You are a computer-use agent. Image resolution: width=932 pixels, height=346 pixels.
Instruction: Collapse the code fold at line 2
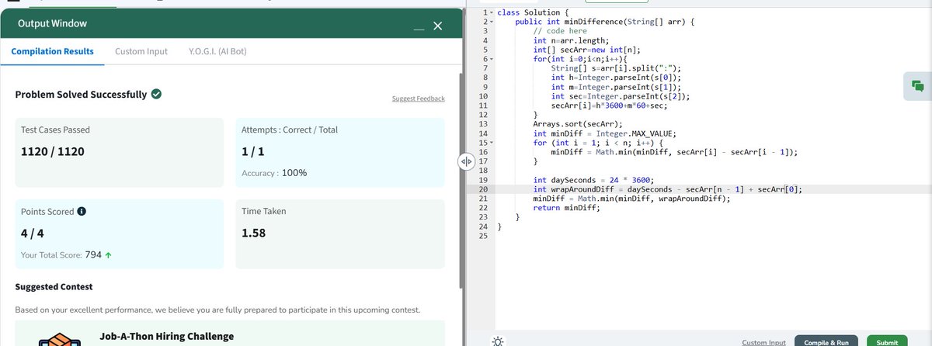491,22
